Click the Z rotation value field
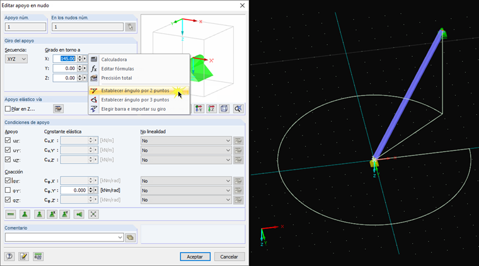Image resolution: width=479 pixels, height=266 pixels. (x=65, y=78)
